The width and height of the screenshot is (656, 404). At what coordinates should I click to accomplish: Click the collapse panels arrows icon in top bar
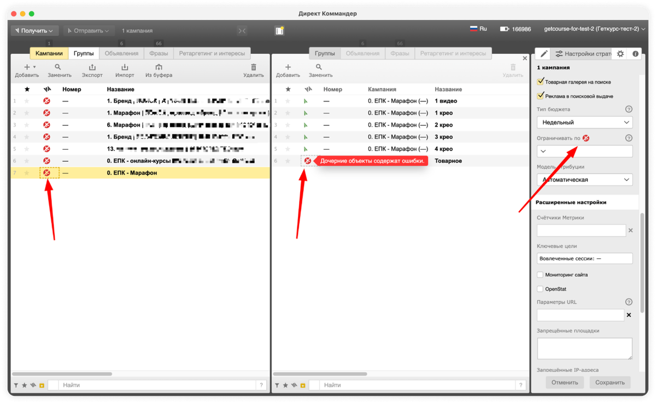click(242, 31)
